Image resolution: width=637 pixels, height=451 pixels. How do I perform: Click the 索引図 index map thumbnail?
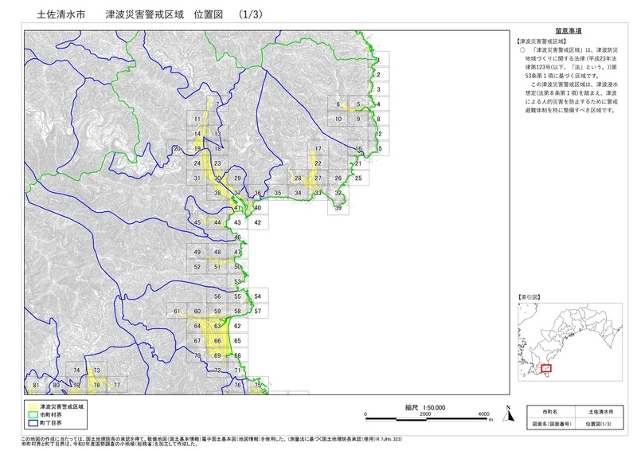569,339
